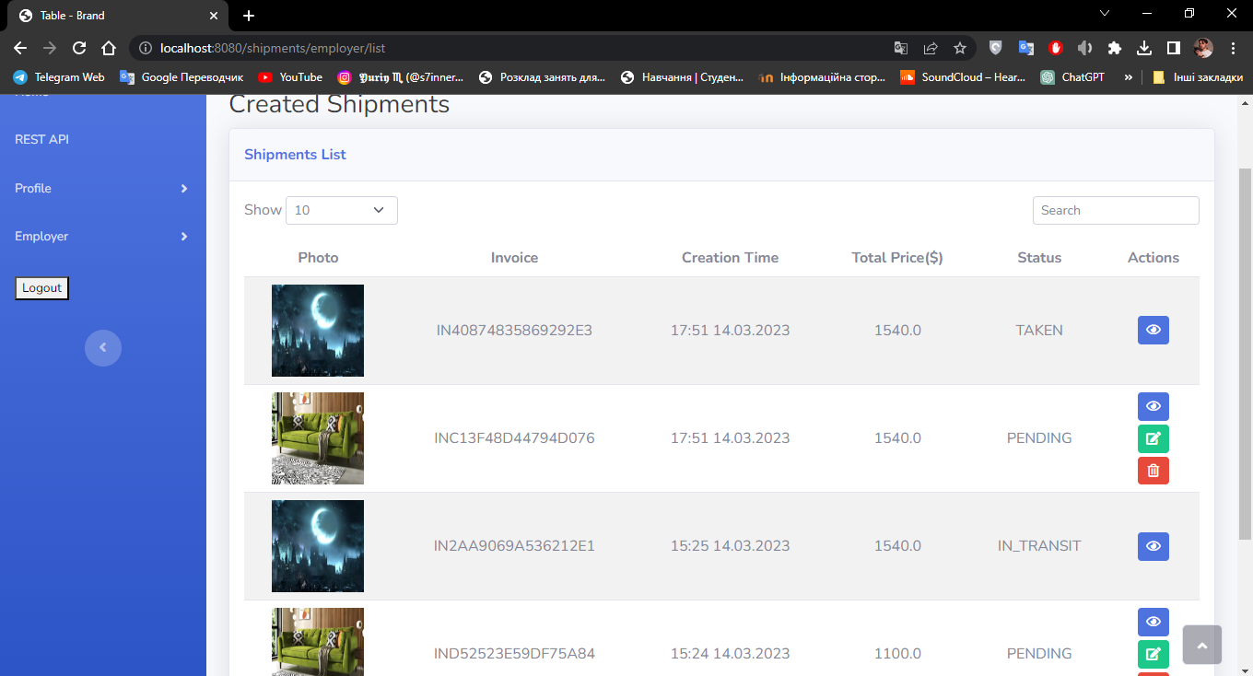Open the Show entries dropdown

pos(342,210)
